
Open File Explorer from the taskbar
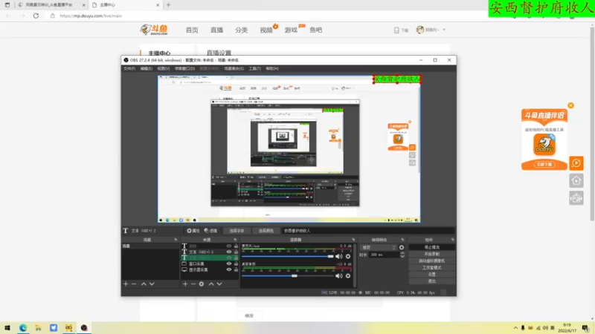tap(39, 327)
